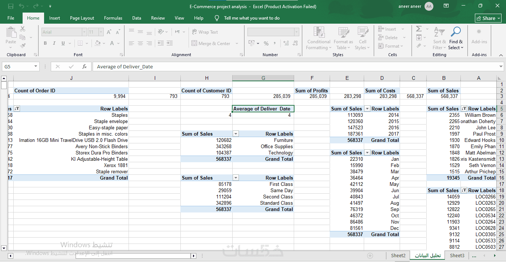Click the Copy icon in Clipboard group

(x=23, y=37)
